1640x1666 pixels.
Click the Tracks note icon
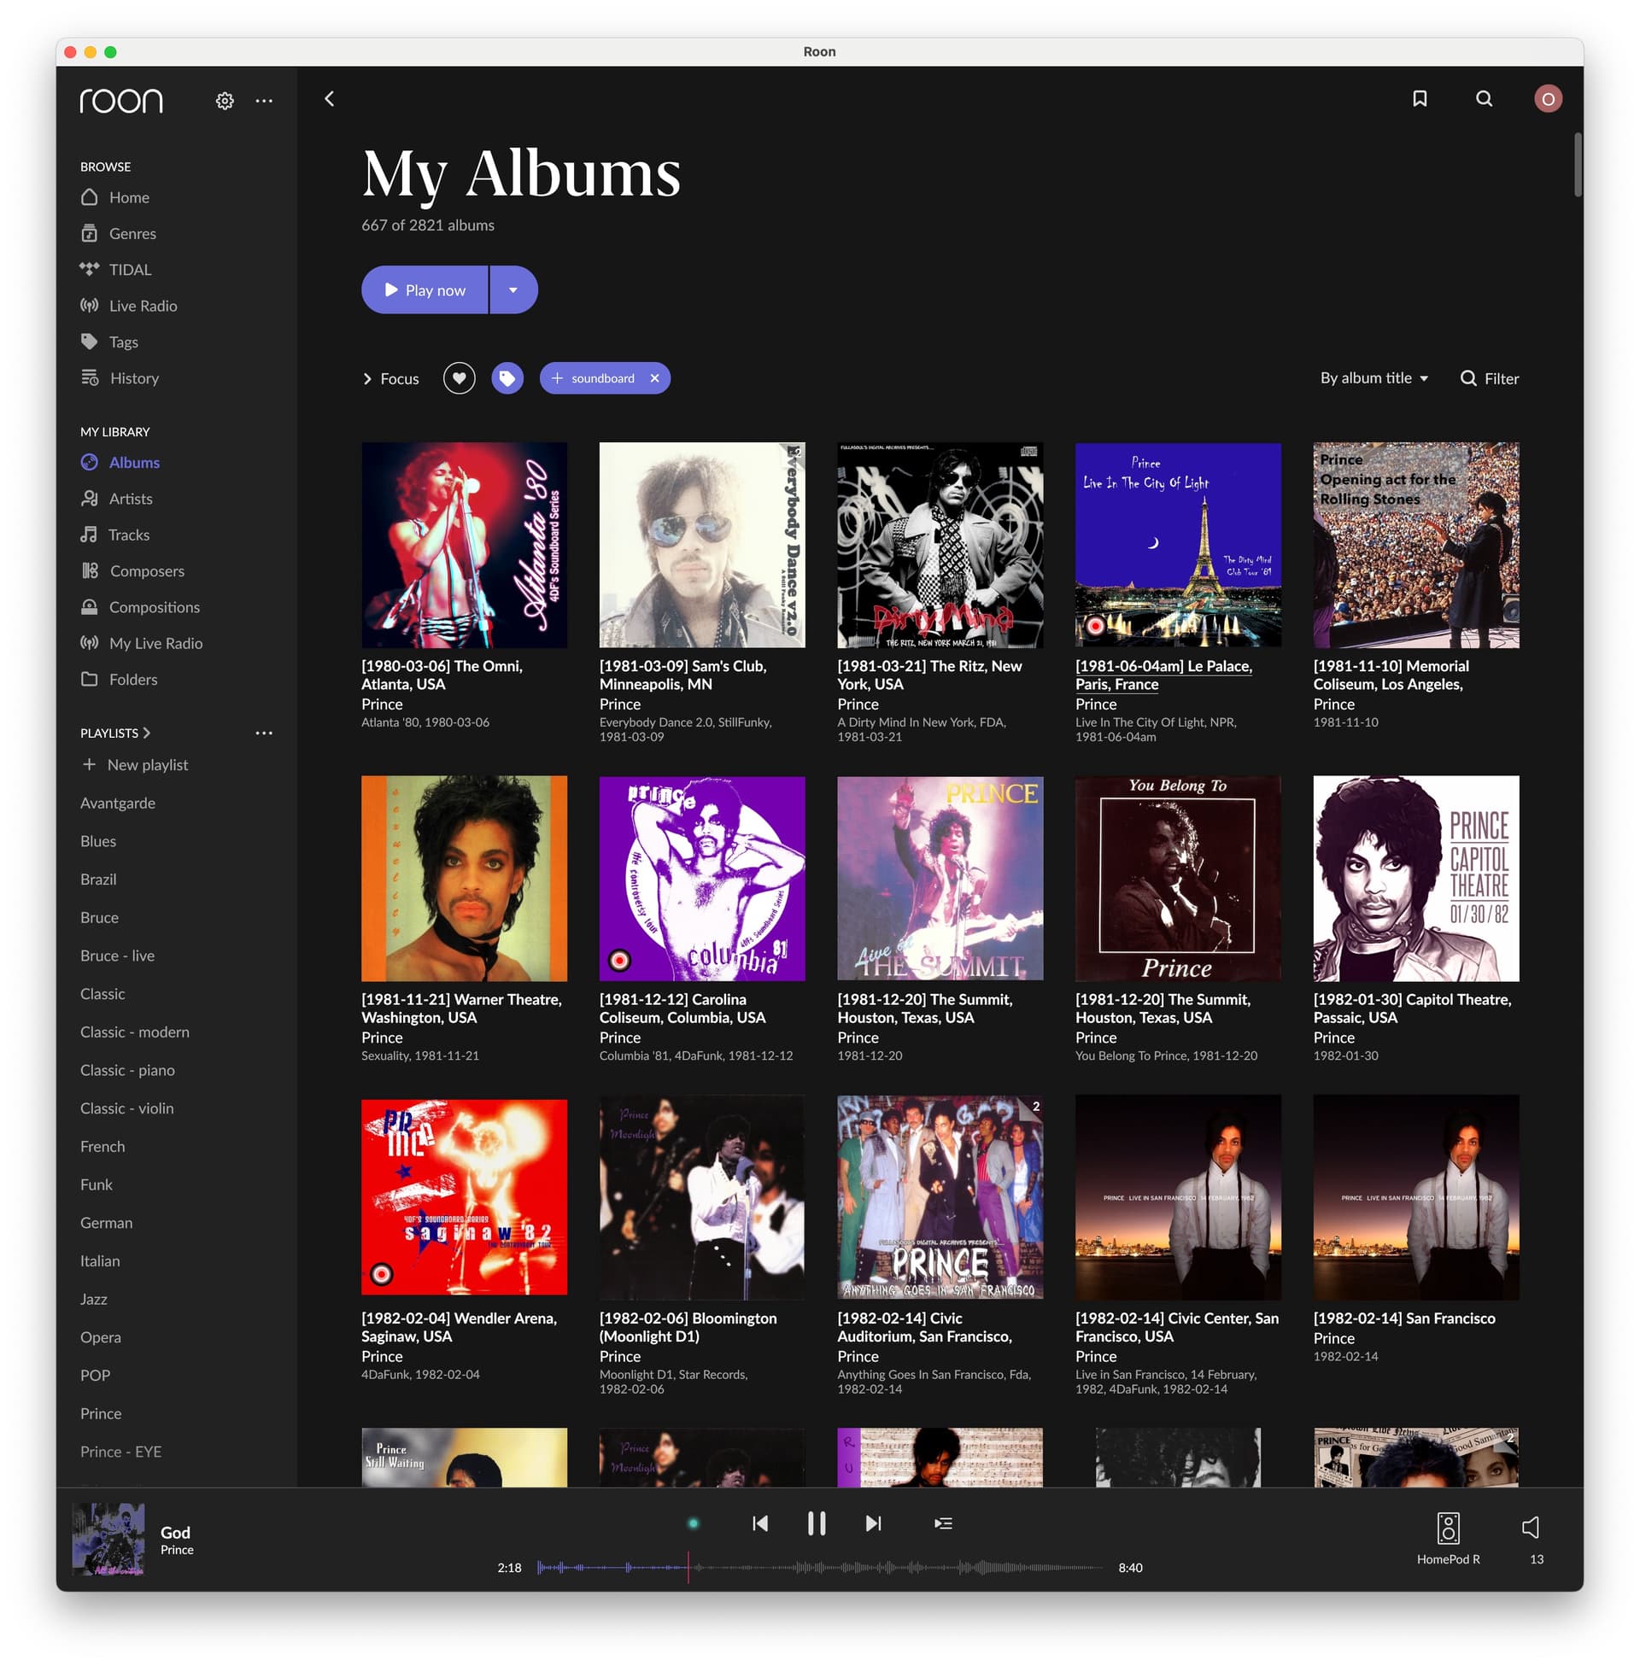pyautogui.click(x=89, y=535)
